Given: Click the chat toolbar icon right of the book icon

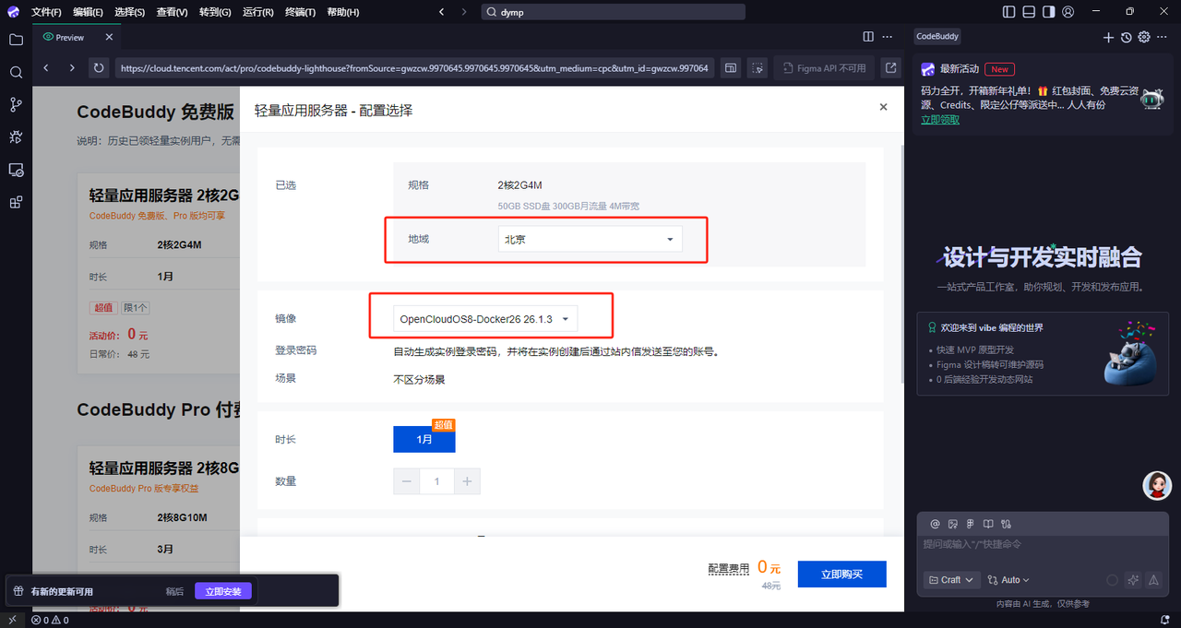Looking at the screenshot, I should click(x=1007, y=524).
